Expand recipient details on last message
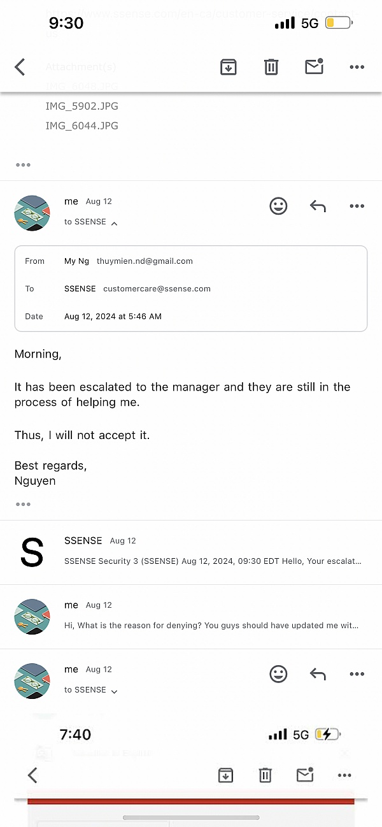The width and height of the screenshot is (382, 827). pyautogui.click(x=115, y=691)
